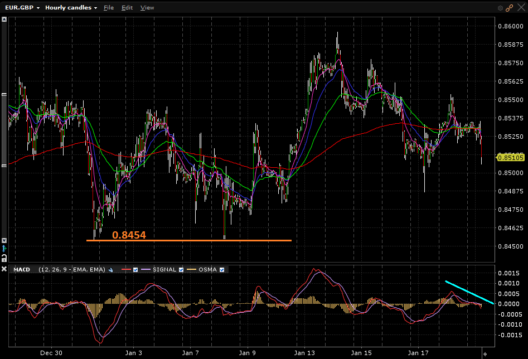Screen dimensions: 528x359
Task: Uncheck the MACD red line checkbox
Action: coord(135,270)
